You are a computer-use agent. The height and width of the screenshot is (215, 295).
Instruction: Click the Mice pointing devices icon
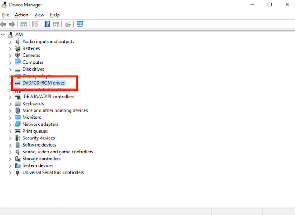pos(18,110)
